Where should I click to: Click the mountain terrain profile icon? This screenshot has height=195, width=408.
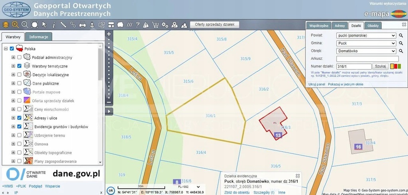184,25
